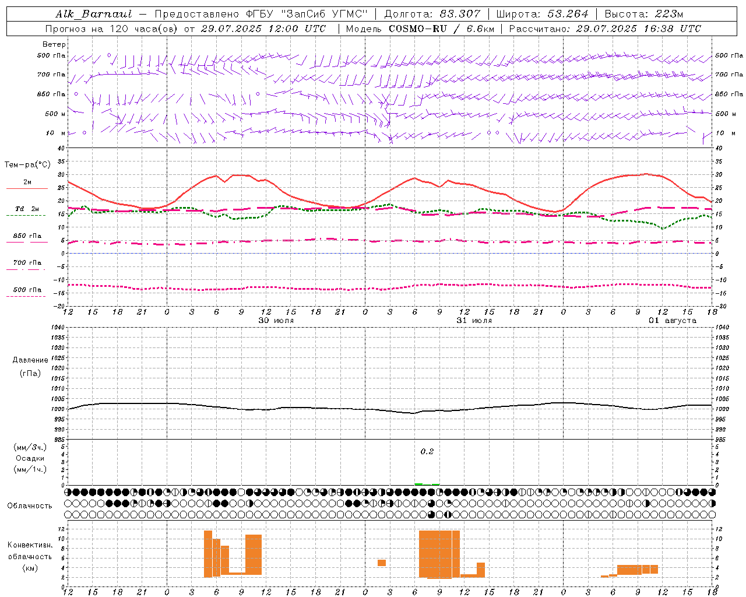
Task: Select the 'Модель COSMO-RU / 6.6км' model label
Action: pyautogui.click(x=420, y=29)
